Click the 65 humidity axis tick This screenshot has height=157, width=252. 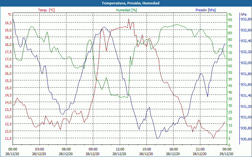click(x=230, y=59)
